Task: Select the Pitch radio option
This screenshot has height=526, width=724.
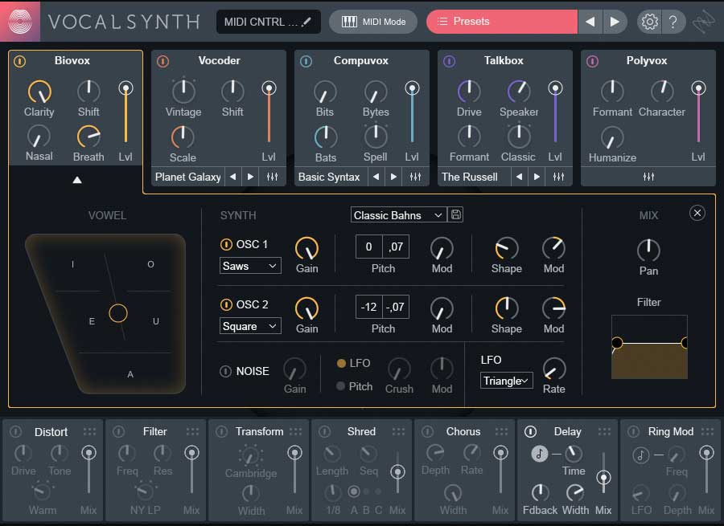Action: [x=341, y=386]
